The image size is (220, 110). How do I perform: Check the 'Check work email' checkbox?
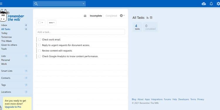click(40, 39)
